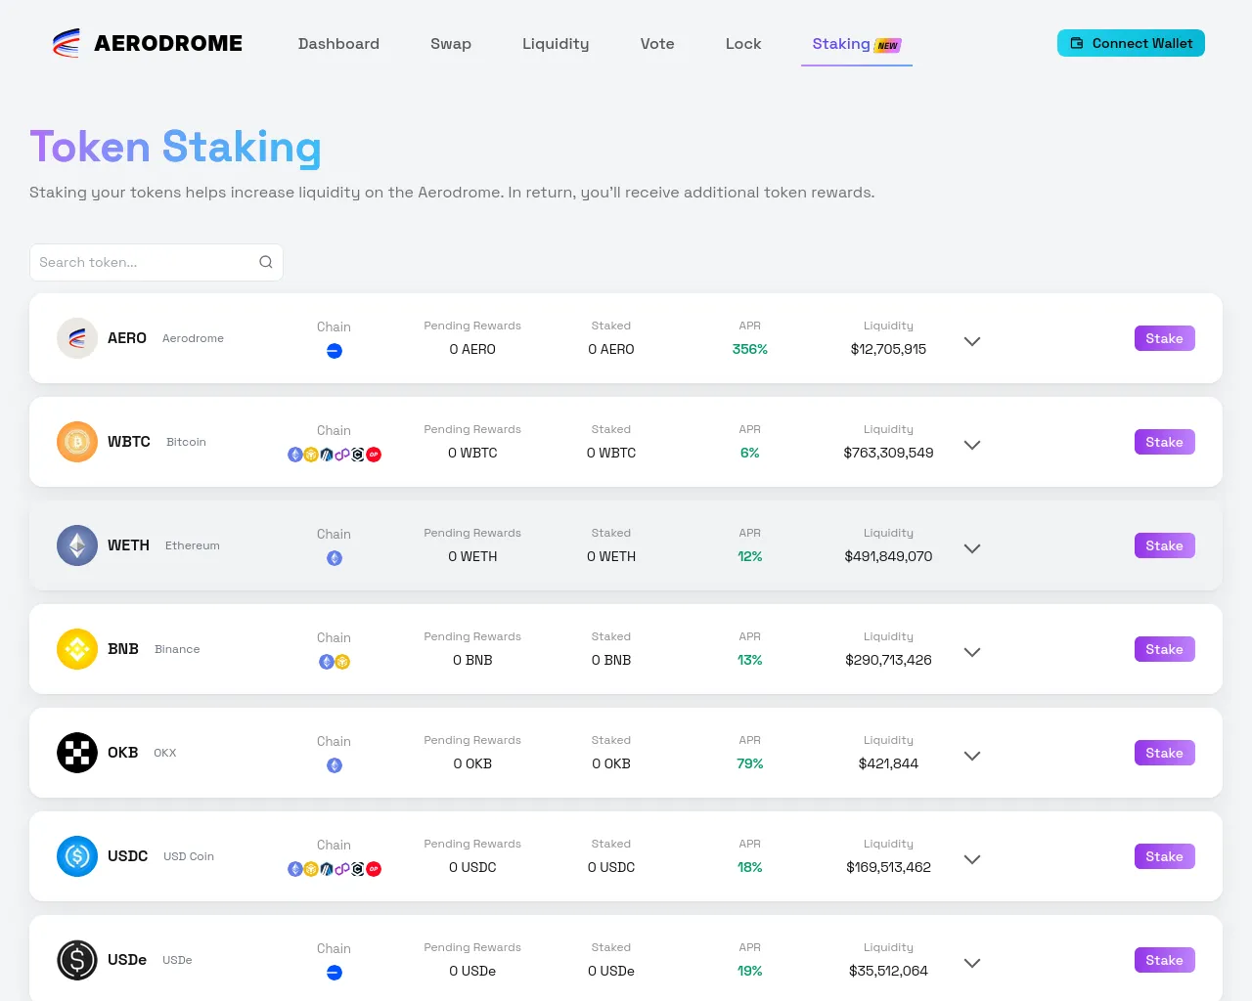Click the Cronos chain icon in USDC row
The image size is (1252, 1001).
(358, 869)
